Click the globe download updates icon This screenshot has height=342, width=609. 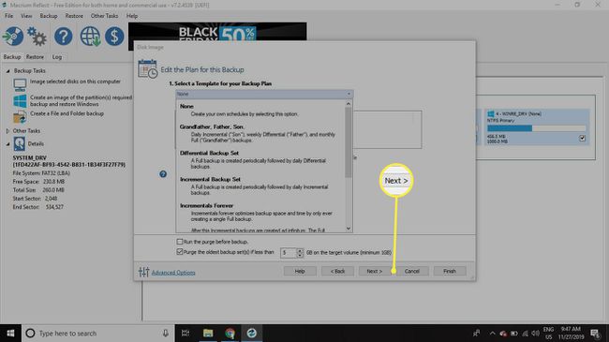click(x=90, y=37)
